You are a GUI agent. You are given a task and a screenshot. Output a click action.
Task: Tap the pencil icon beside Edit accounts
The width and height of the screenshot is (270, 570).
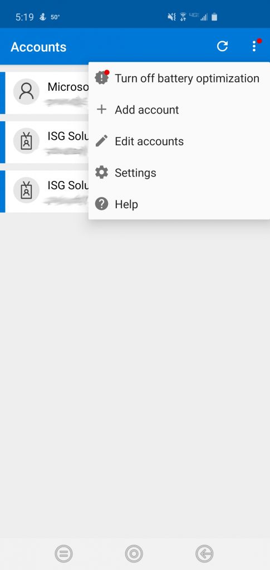(102, 141)
